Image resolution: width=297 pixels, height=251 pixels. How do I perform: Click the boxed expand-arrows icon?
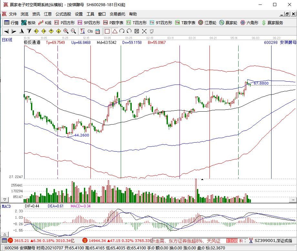[x=137, y=31]
